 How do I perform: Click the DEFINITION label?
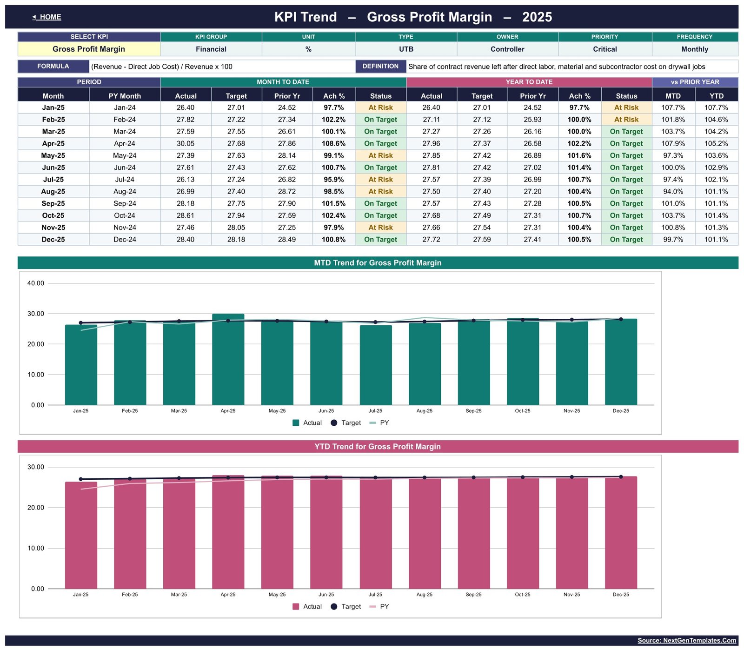coord(380,66)
